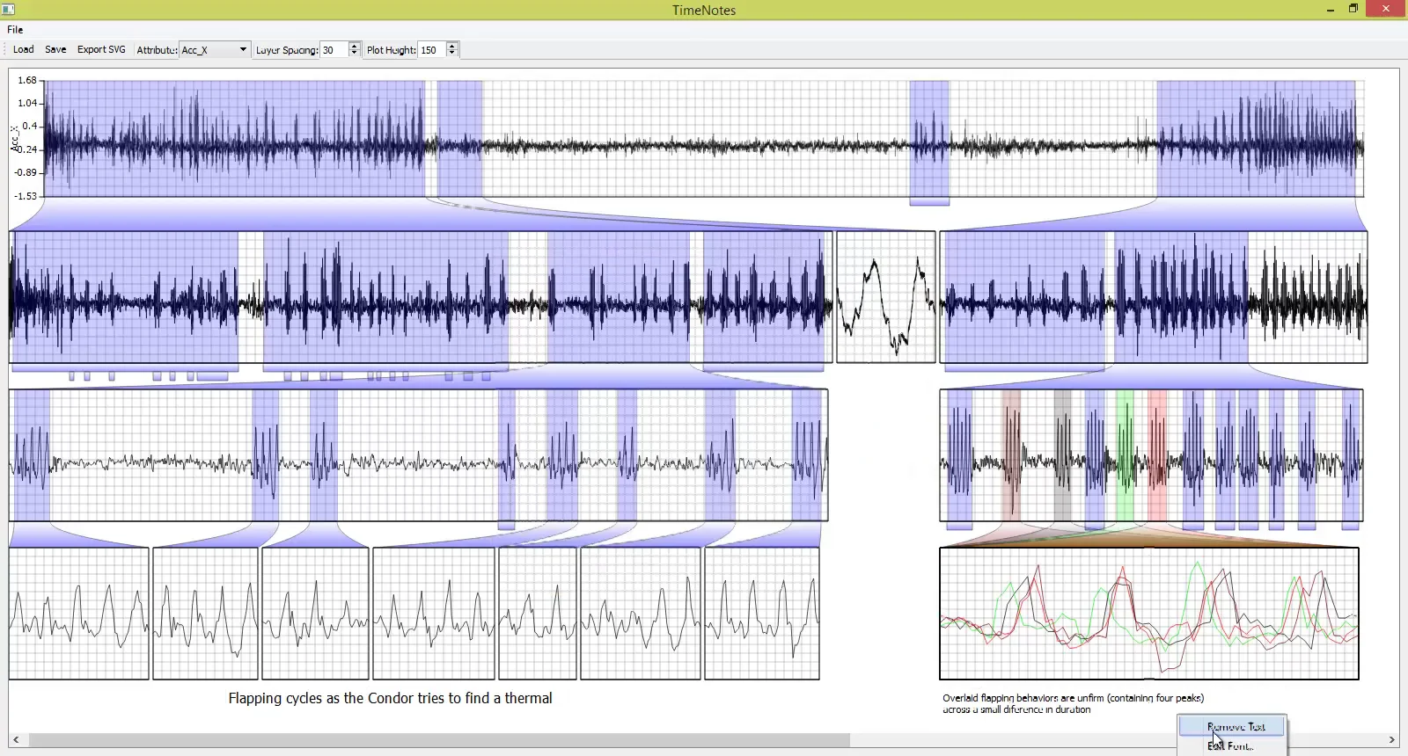Decrease Layer Spacing with the down arrow
This screenshot has width=1408, height=756.
coord(355,54)
